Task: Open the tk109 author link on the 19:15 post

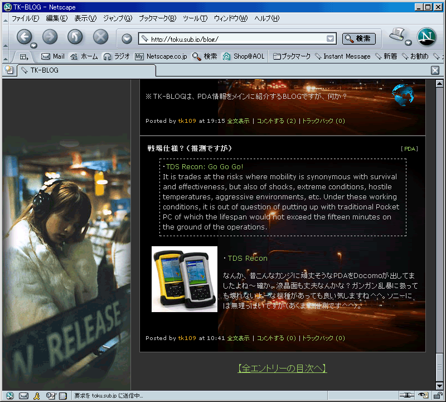Action: (187, 121)
